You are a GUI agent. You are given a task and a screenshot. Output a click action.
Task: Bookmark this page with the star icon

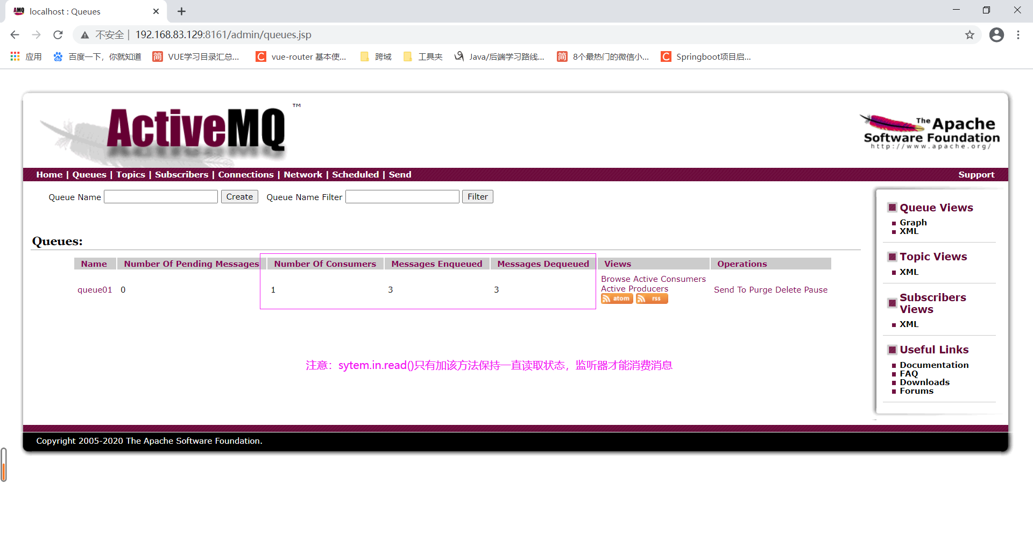click(x=970, y=35)
